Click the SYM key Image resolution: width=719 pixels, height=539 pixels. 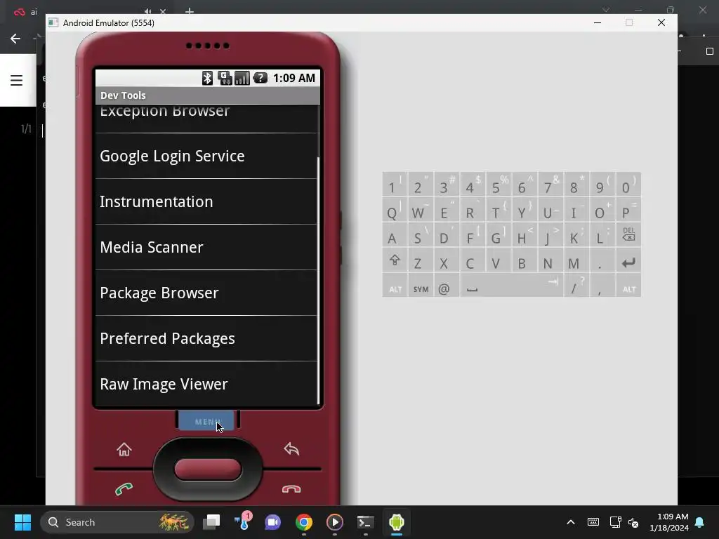point(421,286)
